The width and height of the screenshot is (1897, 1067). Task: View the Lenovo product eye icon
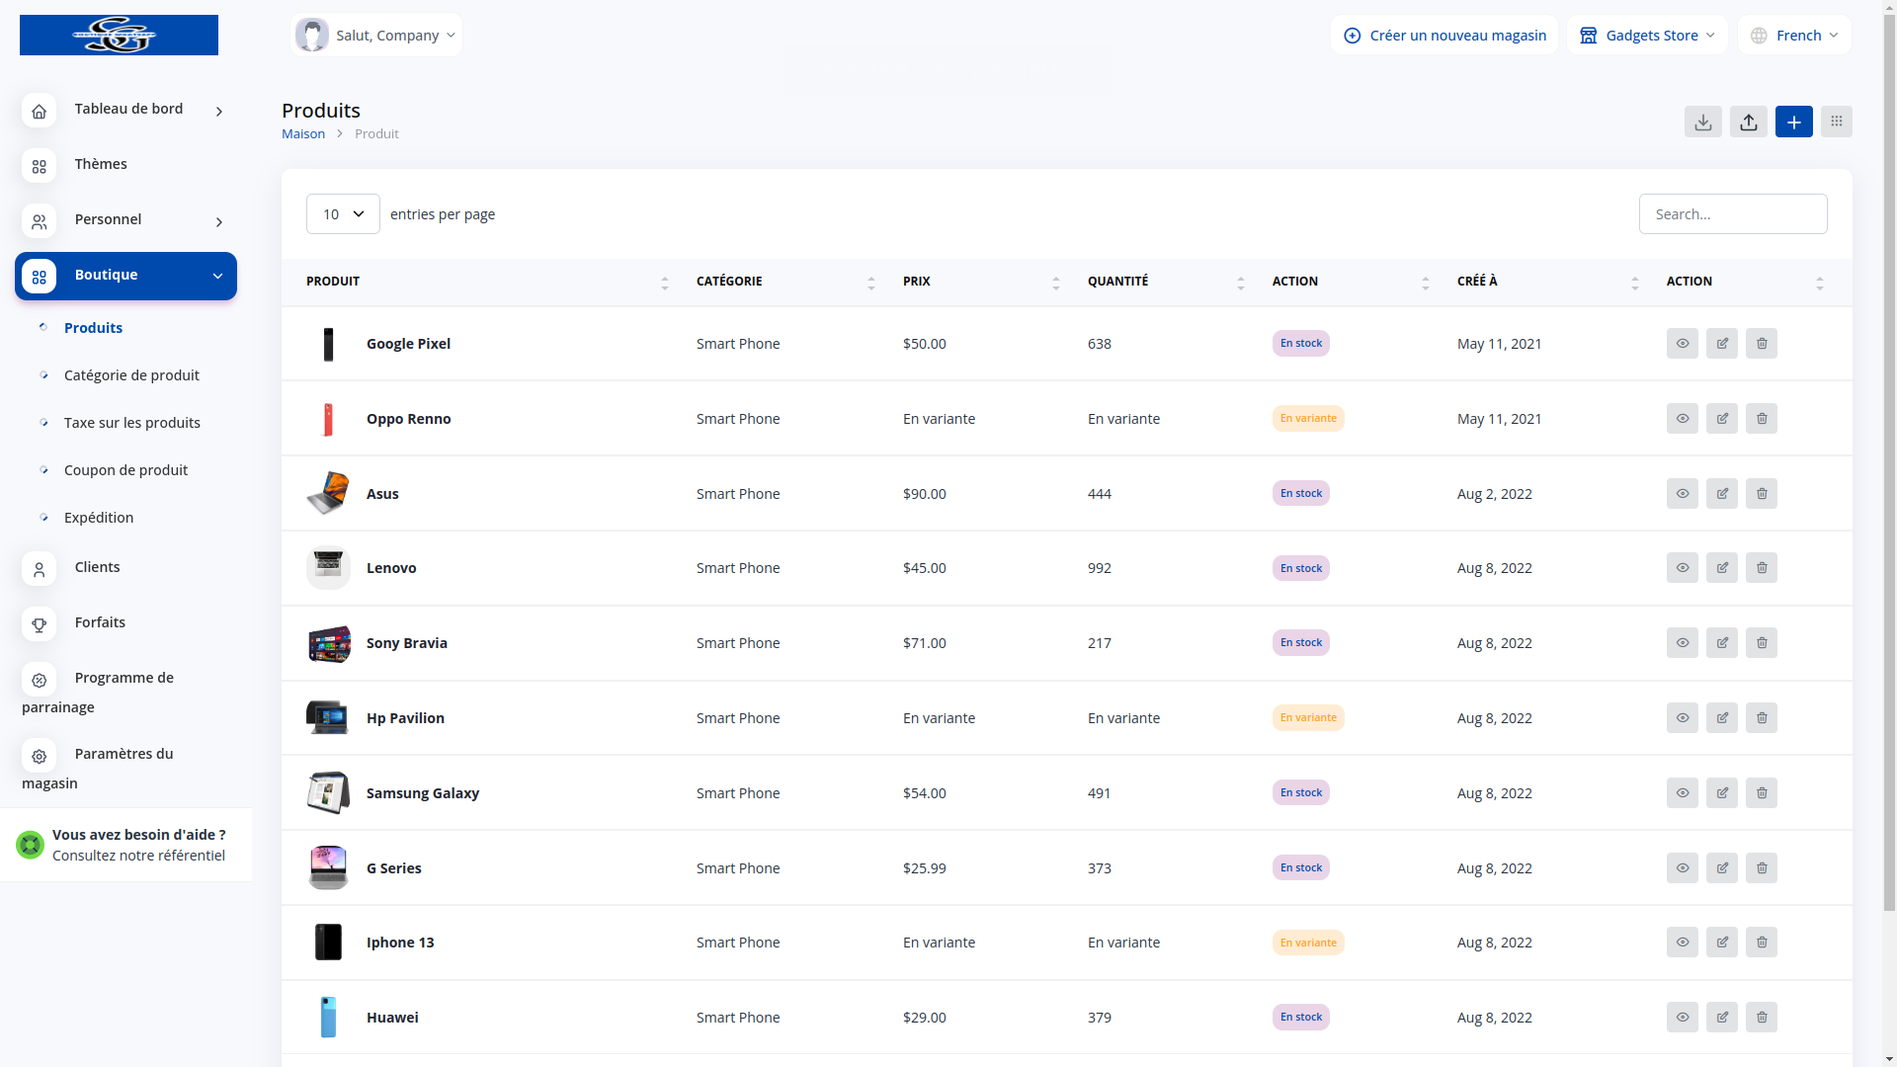1682,568
